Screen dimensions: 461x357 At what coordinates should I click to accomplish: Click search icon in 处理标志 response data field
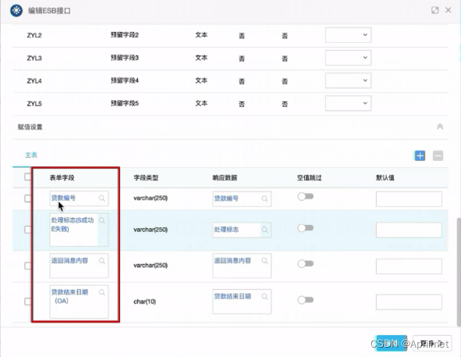(x=264, y=230)
